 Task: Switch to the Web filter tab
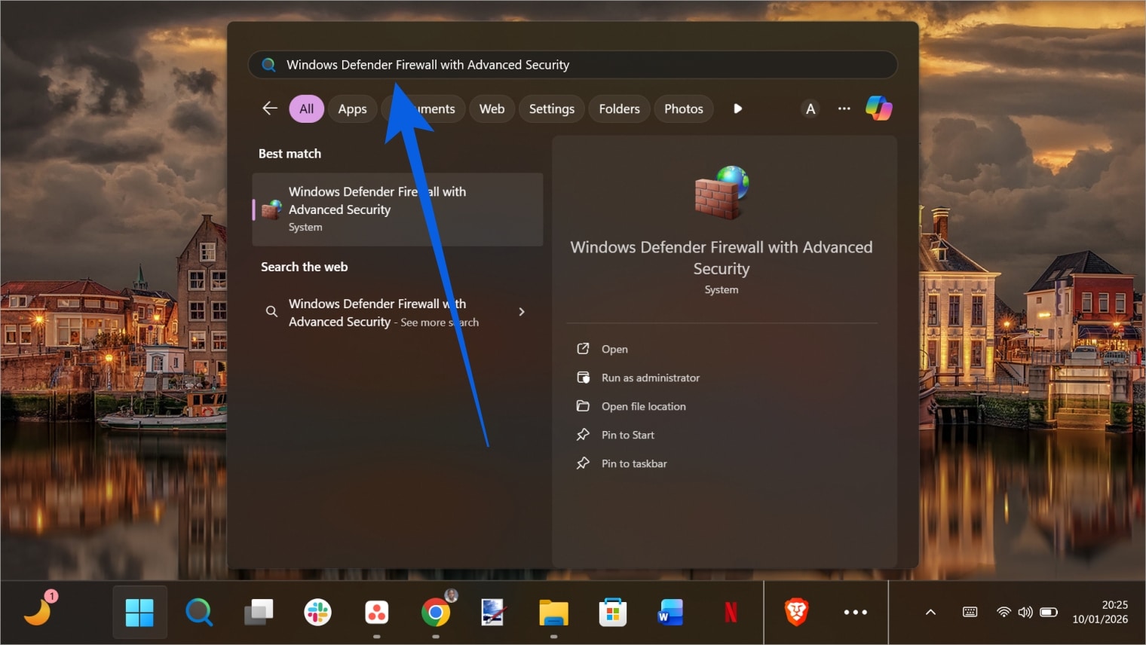click(492, 109)
